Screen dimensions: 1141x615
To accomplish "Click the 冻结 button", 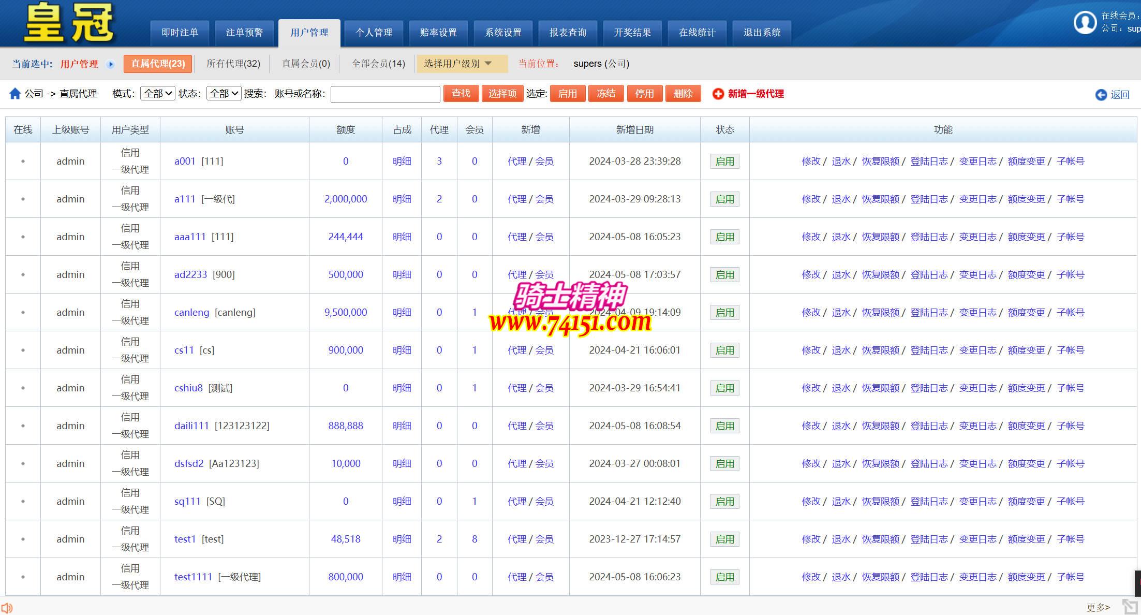I will pos(606,94).
